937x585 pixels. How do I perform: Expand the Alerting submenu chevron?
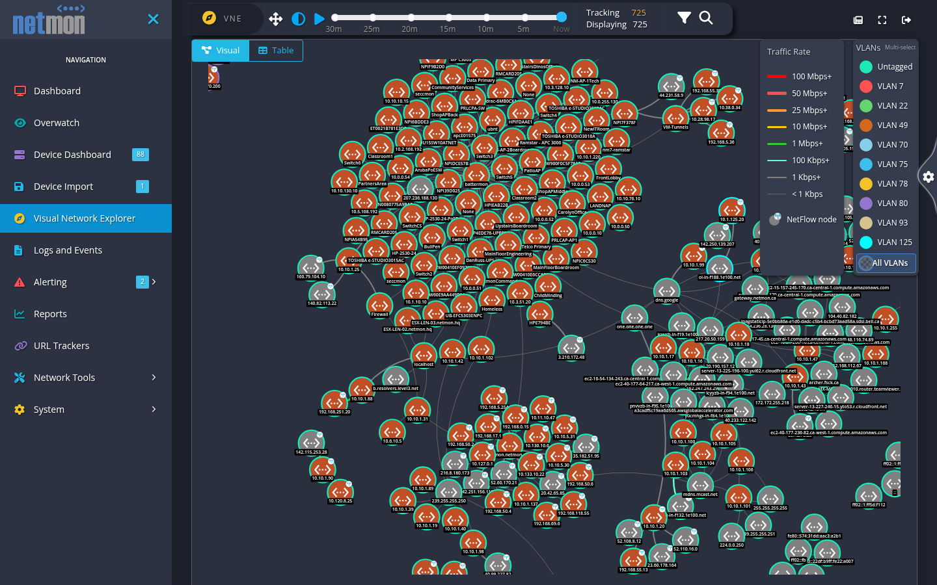(154, 281)
